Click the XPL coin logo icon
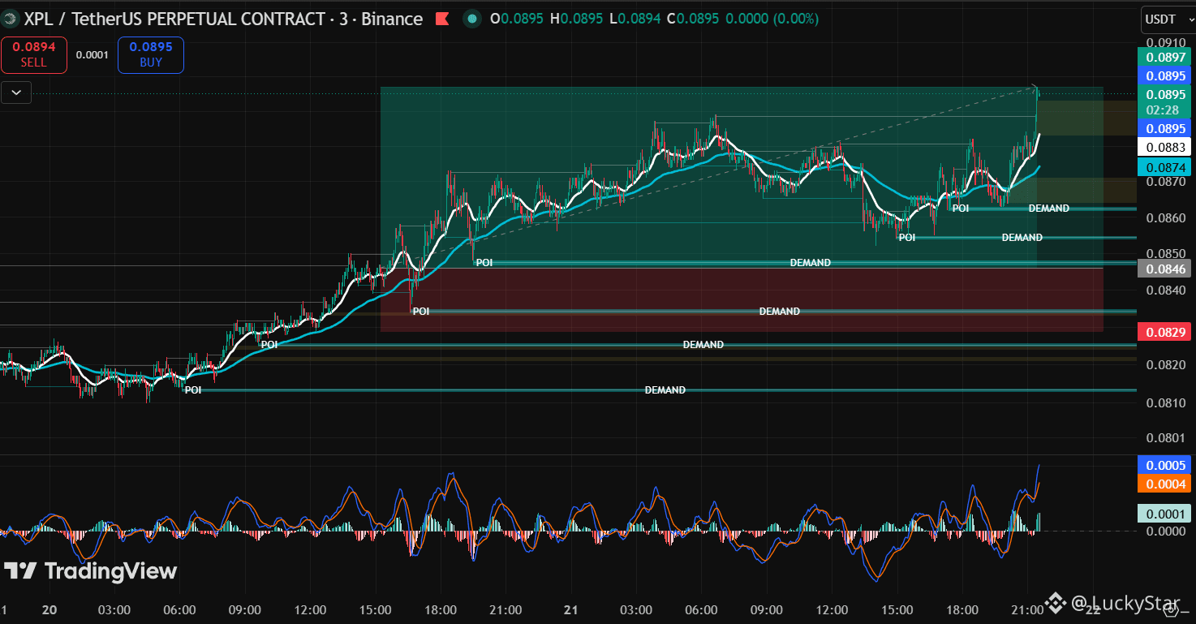The width and height of the screenshot is (1196, 624). pos(11,19)
